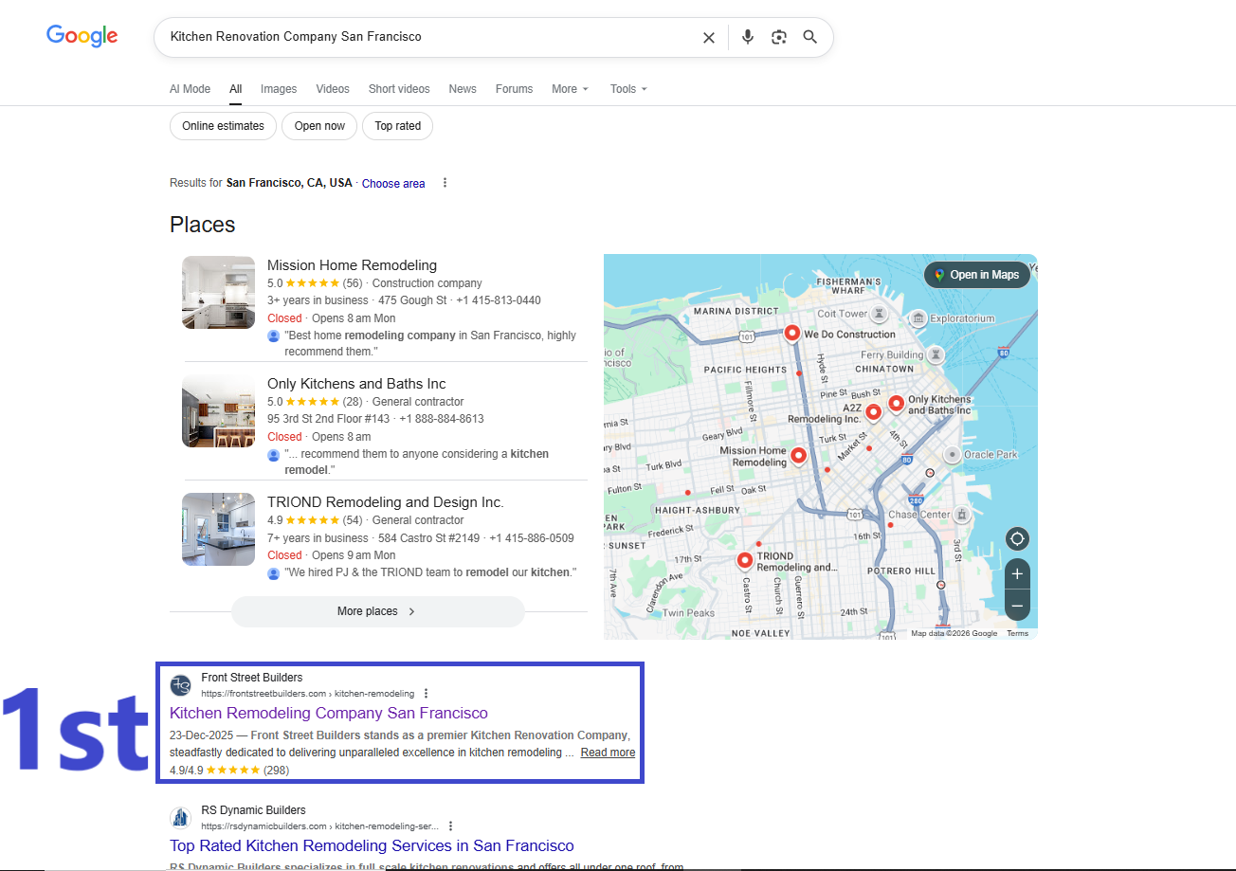The image size is (1236, 871).
Task: Click phone number +1 415-813-0440
Action: tap(499, 300)
